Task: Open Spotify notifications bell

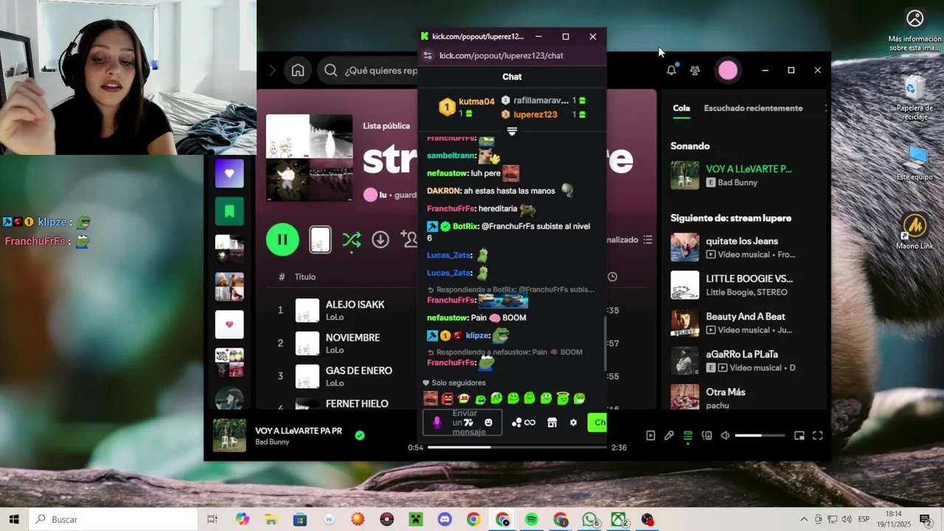Action: pyautogui.click(x=671, y=70)
